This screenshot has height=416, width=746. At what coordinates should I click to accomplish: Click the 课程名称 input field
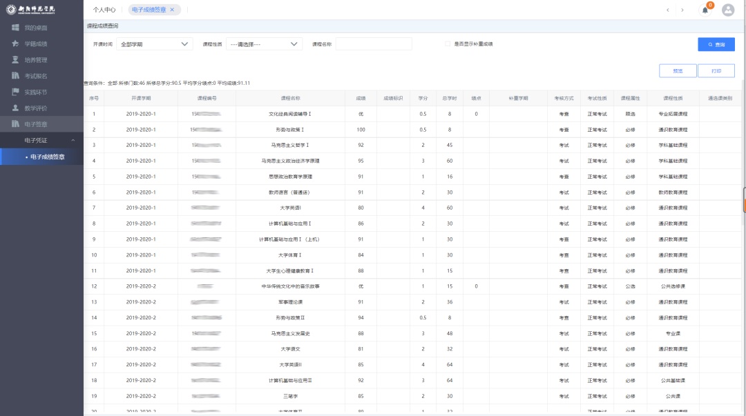point(373,44)
